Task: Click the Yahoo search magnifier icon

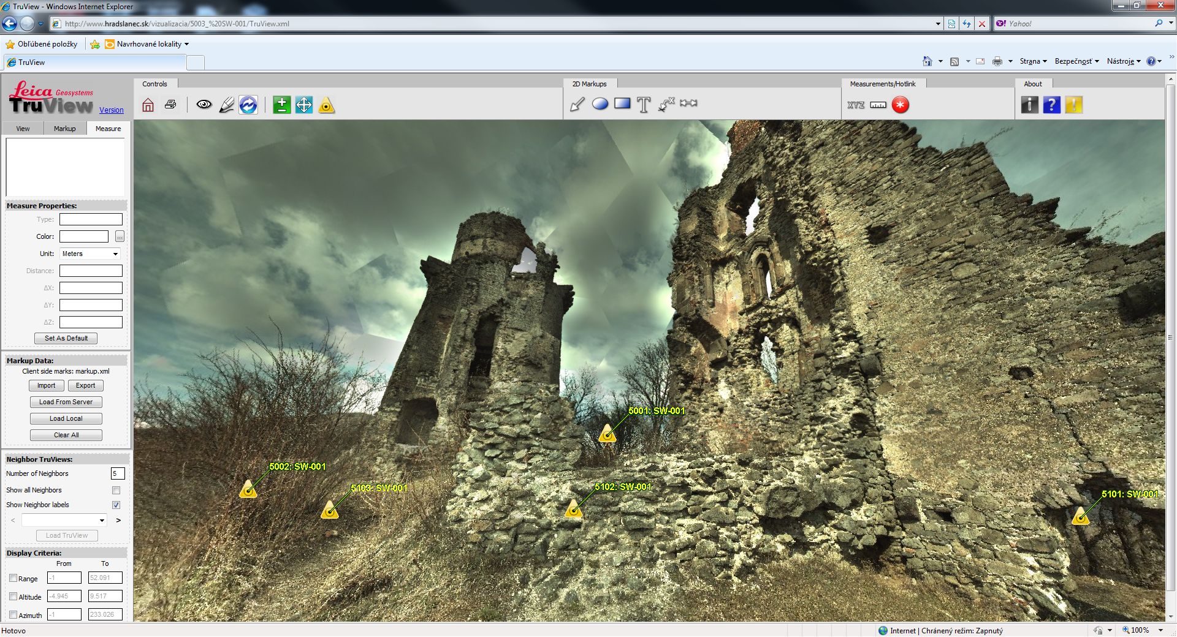Action: tap(1159, 23)
